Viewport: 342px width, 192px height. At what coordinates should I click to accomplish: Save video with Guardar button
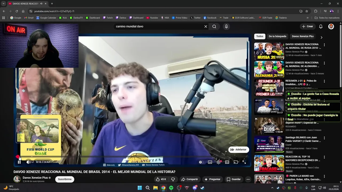click(x=234, y=179)
